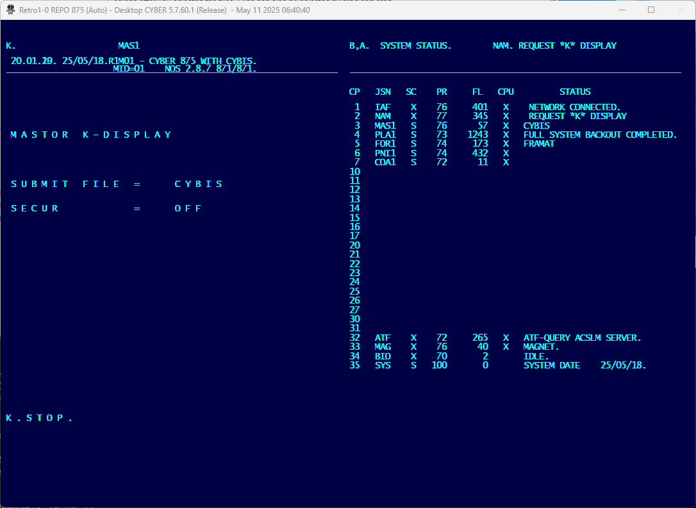Viewport: 696px width, 508px height.
Task: Click the FOR1 job name entry
Action: click(x=385, y=143)
